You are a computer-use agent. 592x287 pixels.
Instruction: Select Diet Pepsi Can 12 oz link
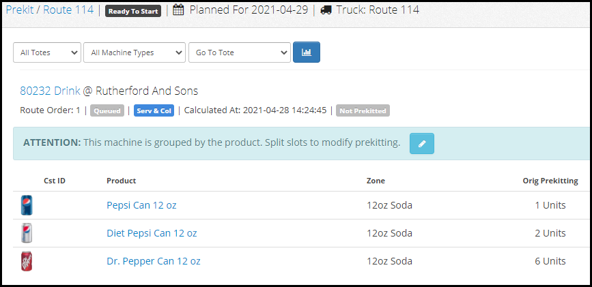tap(152, 233)
